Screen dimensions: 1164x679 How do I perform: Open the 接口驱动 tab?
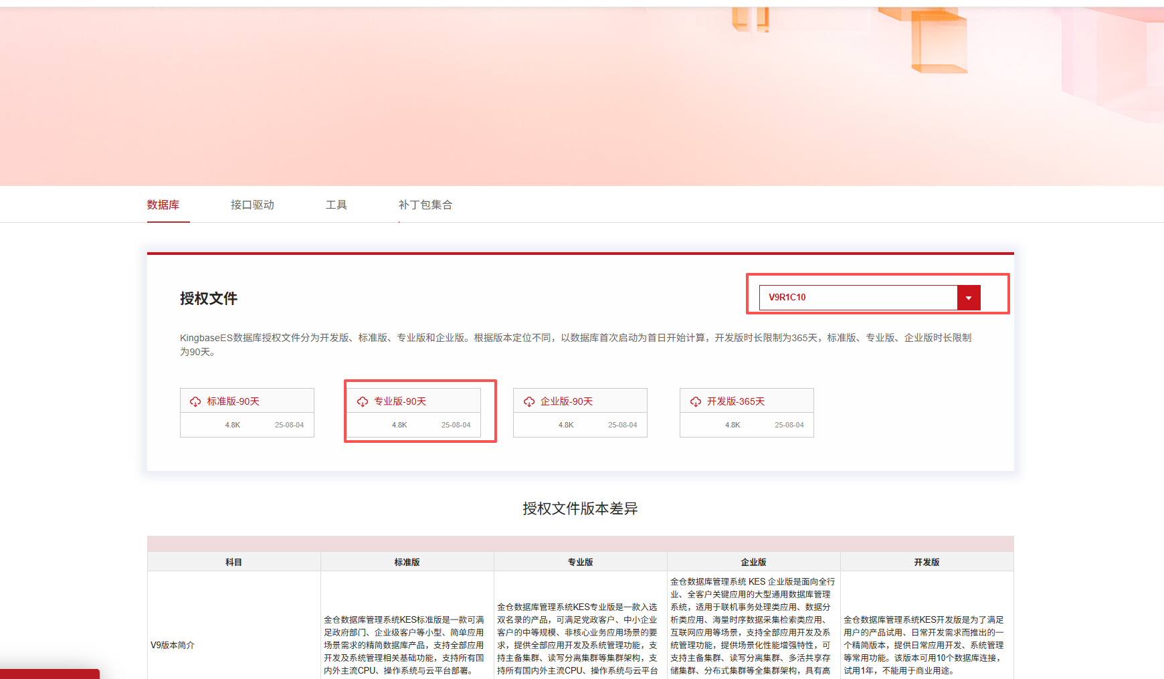click(252, 205)
